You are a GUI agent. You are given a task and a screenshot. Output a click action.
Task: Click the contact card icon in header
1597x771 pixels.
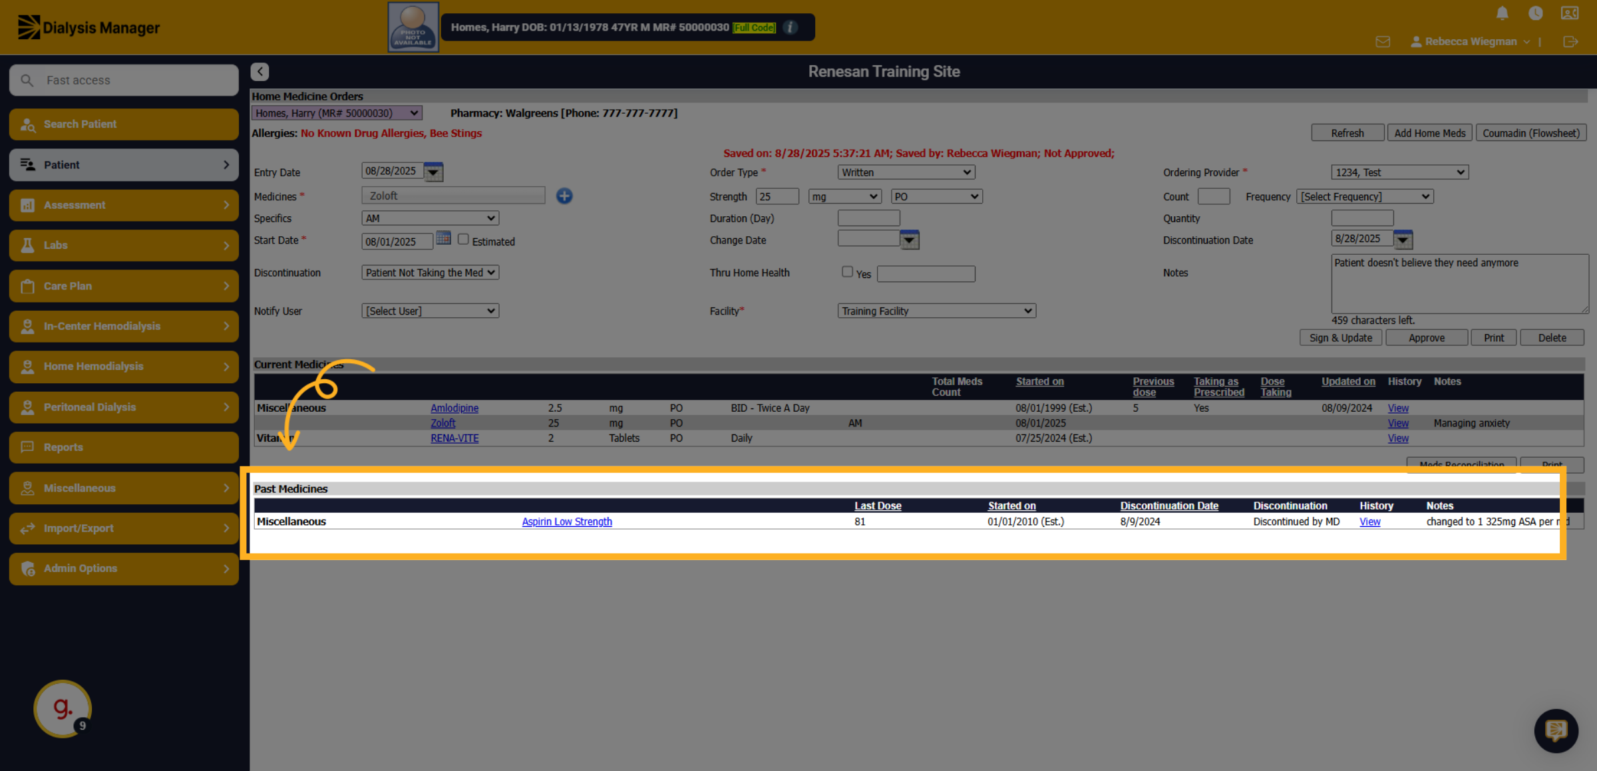click(1570, 13)
